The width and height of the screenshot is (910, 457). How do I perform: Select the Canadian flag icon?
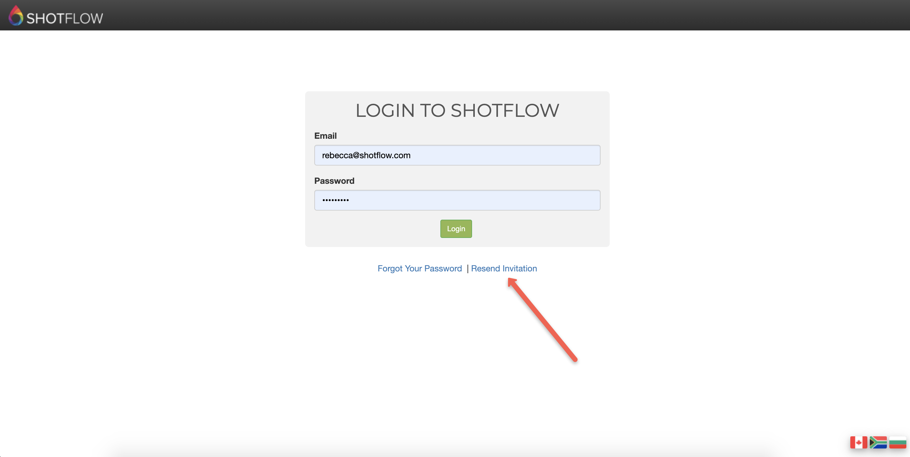tap(859, 442)
